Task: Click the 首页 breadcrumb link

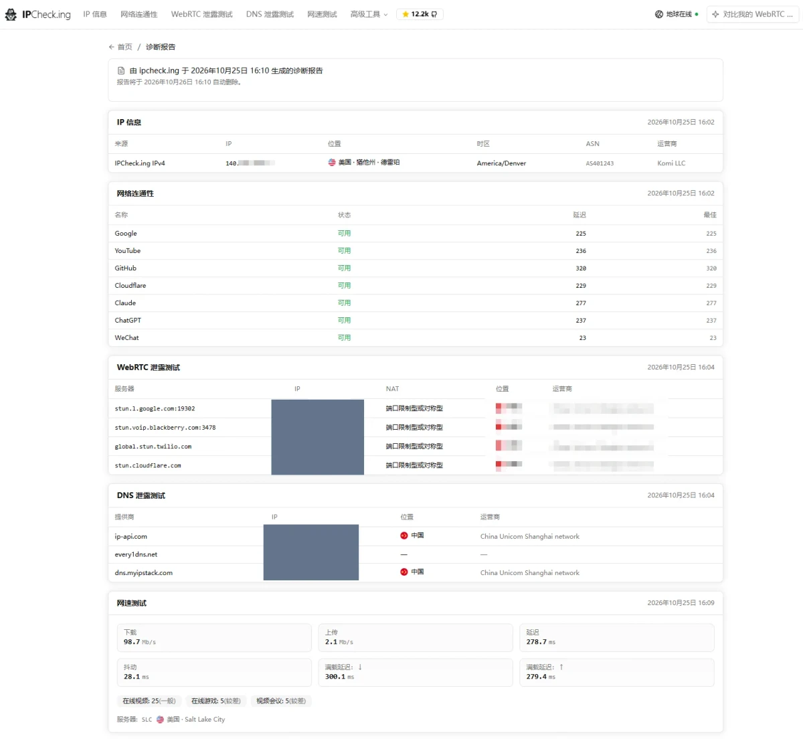Action: (125, 47)
